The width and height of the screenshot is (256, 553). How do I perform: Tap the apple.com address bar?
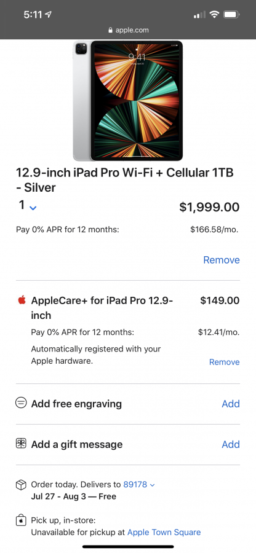[128, 30]
